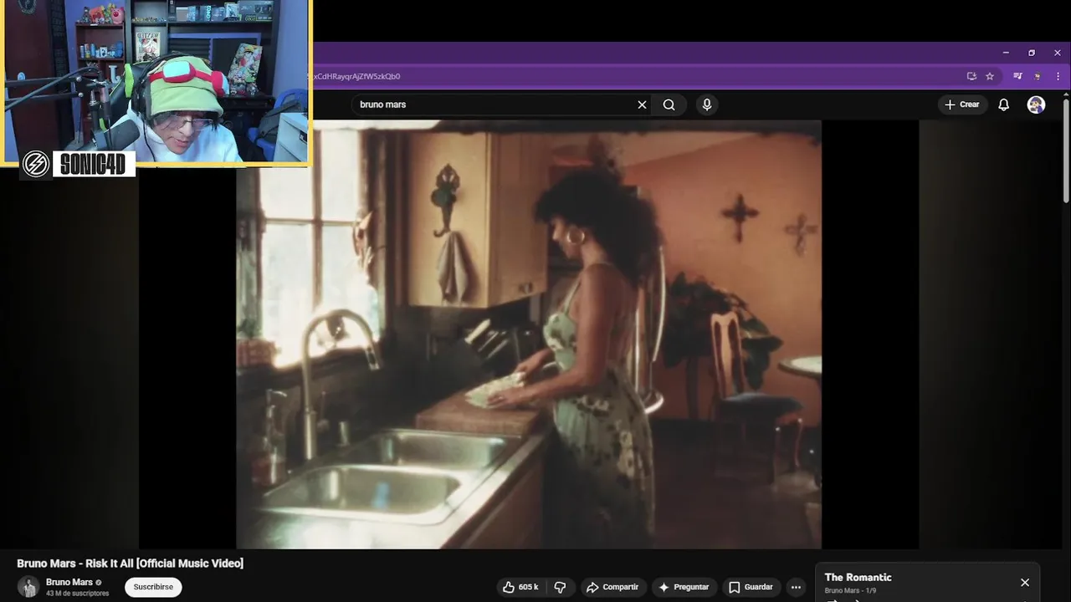Bookmark this page with the star icon

[990, 76]
